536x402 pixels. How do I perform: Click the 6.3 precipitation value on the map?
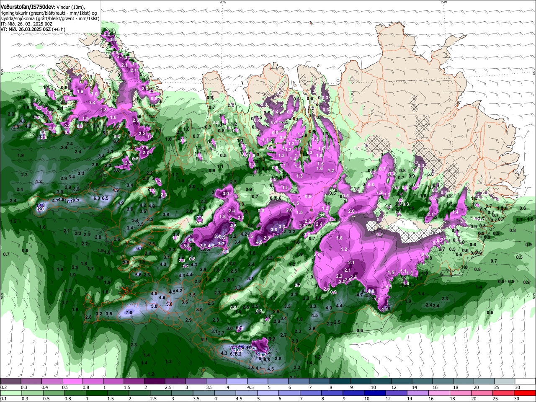[x=97, y=198]
